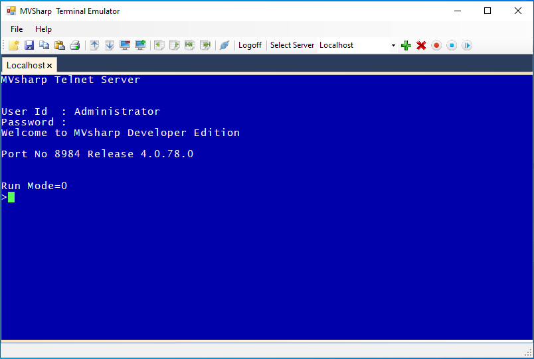Image resolution: width=534 pixels, height=359 pixels.
Task: Click the last page skip-forward icon
Action: [205, 45]
